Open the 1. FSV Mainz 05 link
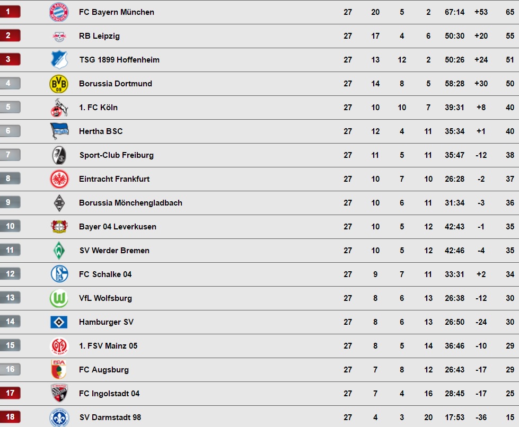519x427 pixels. (108, 346)
